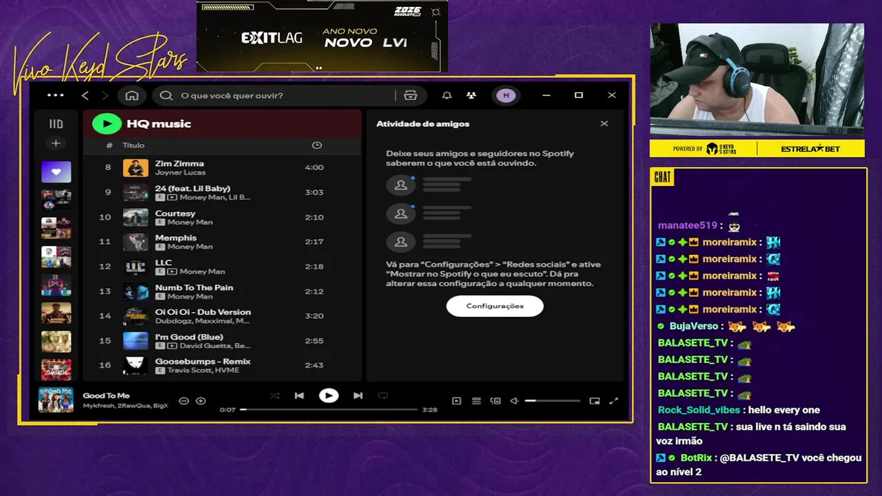The image size is (882, 496).
Task: Enter full screen mode
Action: click(614, 401)
